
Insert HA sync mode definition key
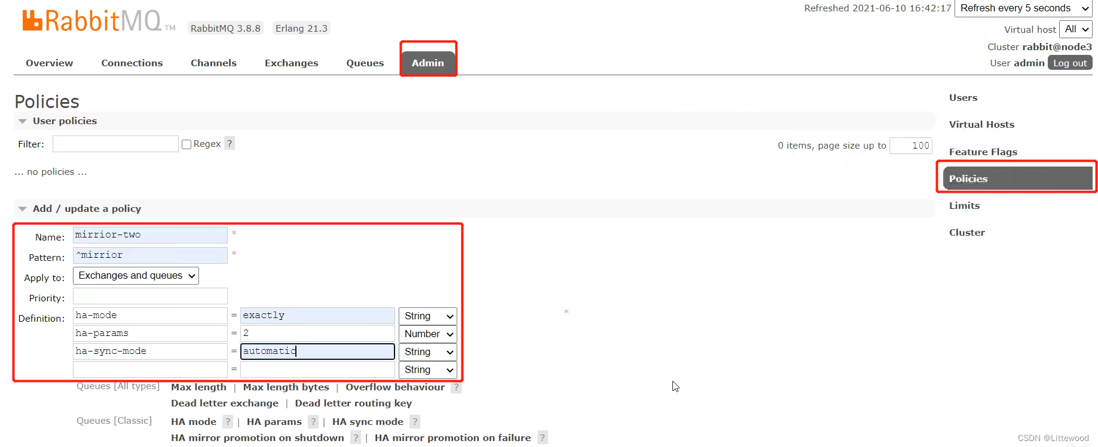[368, 422]
